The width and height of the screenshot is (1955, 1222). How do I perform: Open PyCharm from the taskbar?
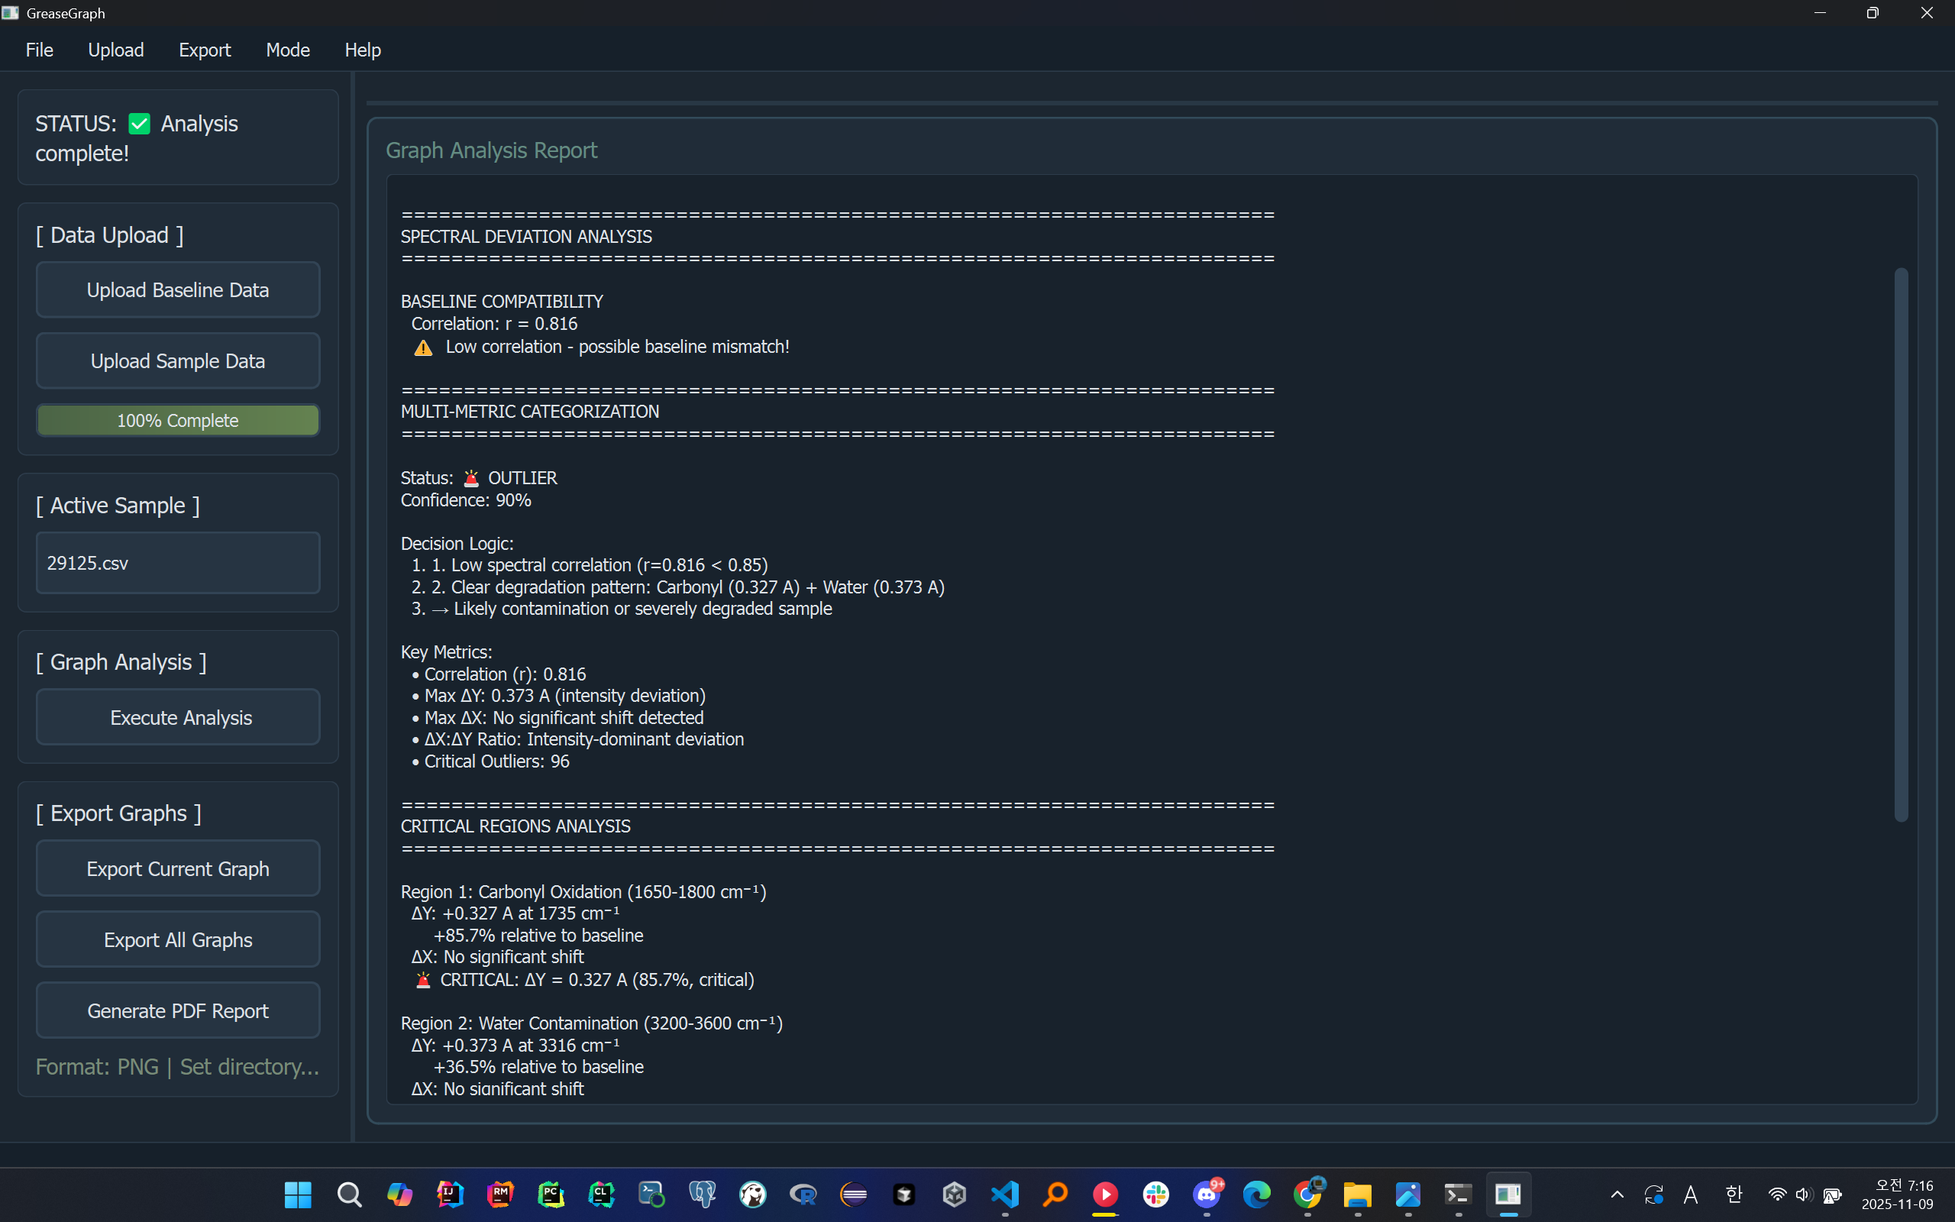pyautogui.click(x=551, y=1195)
